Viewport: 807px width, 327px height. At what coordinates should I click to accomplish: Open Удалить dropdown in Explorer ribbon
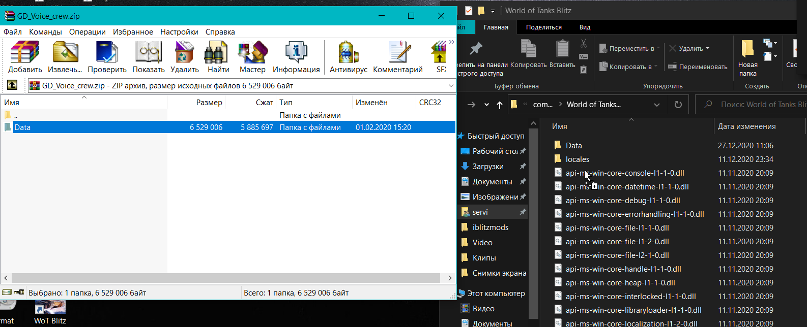[689, 48]
